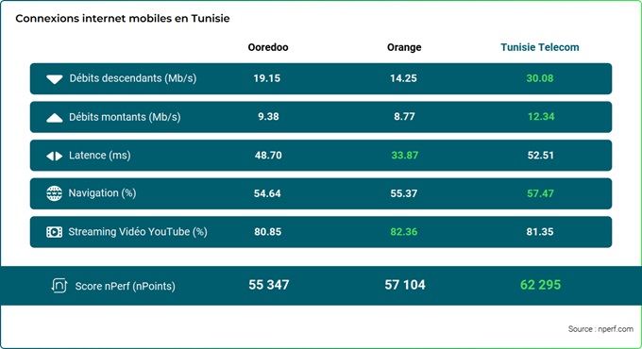Select the Streaming Vidéo YouTube (%) label
The image size is (642, 349).
click(x=138, y=232)
